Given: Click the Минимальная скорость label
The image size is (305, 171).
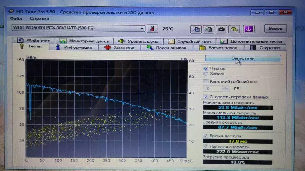Looking at the screenshot, I should point(228,102).
